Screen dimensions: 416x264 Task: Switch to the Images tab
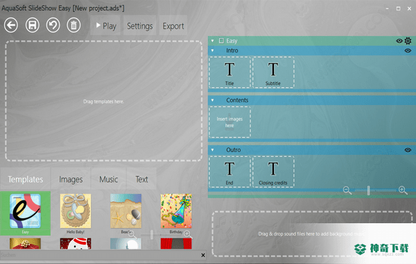point(71,180)
